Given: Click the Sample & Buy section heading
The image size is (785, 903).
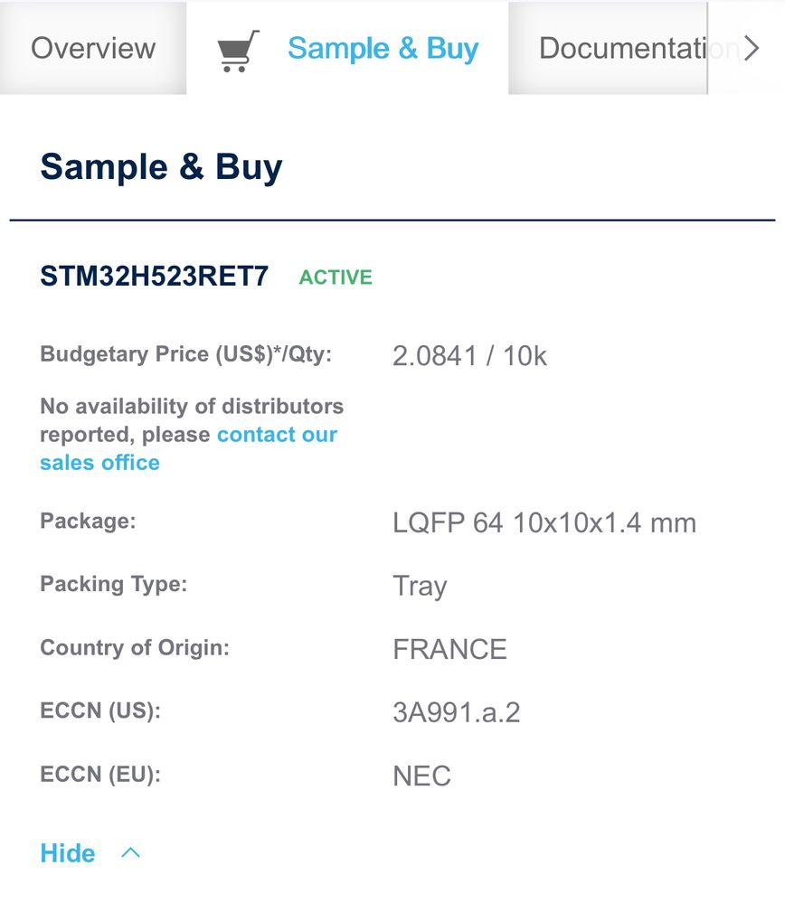Looking at the screenshot, I should pyautogui.click(x=161, y=167).
